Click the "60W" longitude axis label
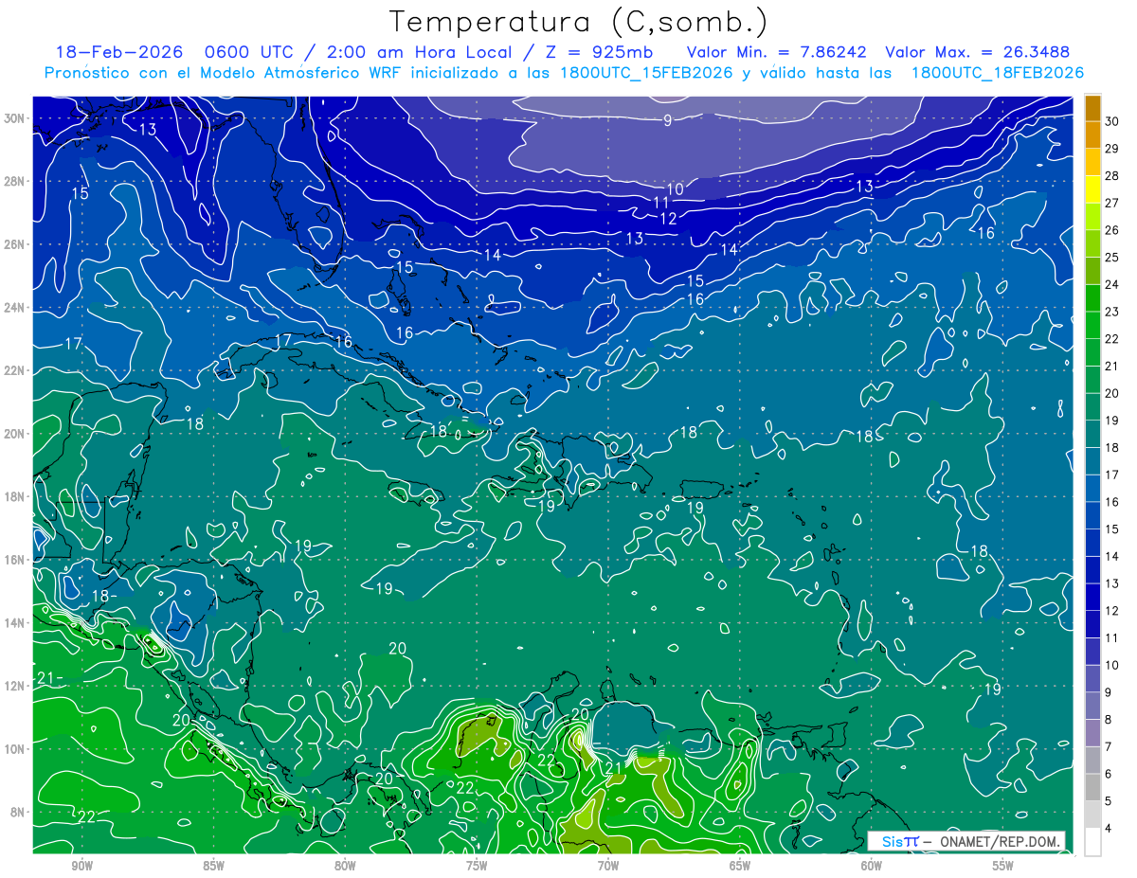The height and width of the screenshot is (878, 1137). pyautogui.click(x=872, y=865)
